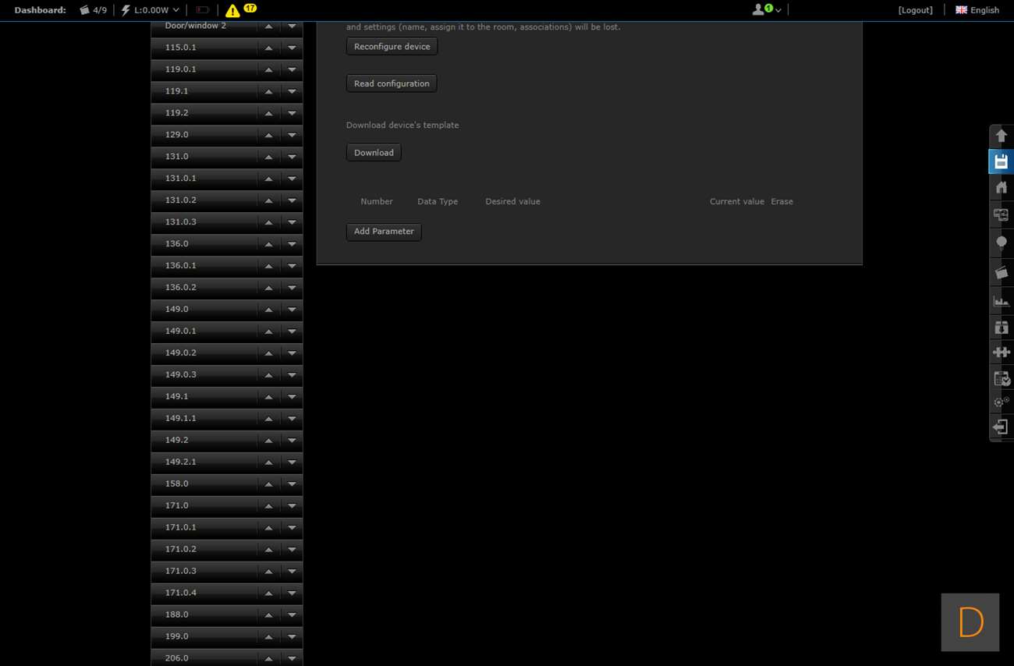Click the Dashboard label in the top bar

point(40,10)
